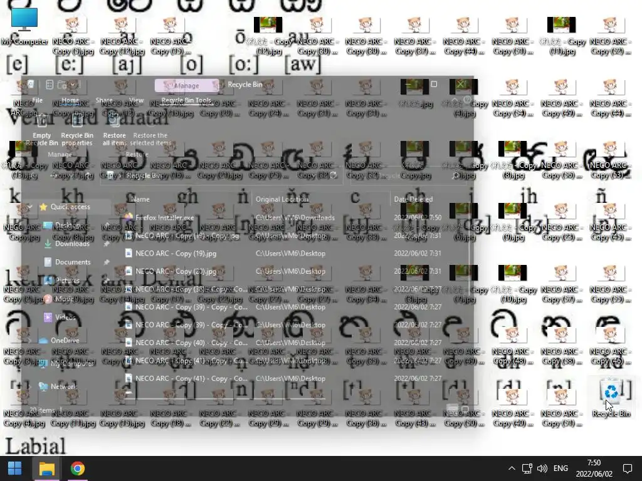This screenshot has height=481, width=642.
Task: Select NECO ARC - Copy (54) desktop icon
Action: [512, 98]
